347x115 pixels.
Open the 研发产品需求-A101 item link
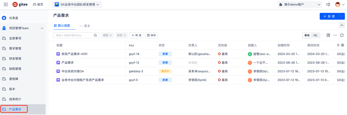[74, 54]
